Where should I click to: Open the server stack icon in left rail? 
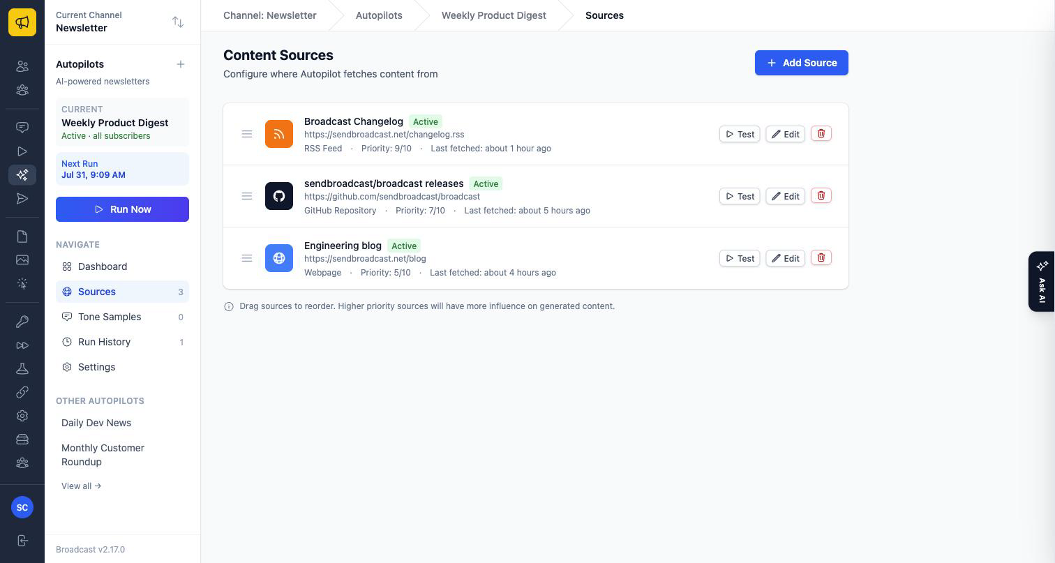tap(22, 440)
